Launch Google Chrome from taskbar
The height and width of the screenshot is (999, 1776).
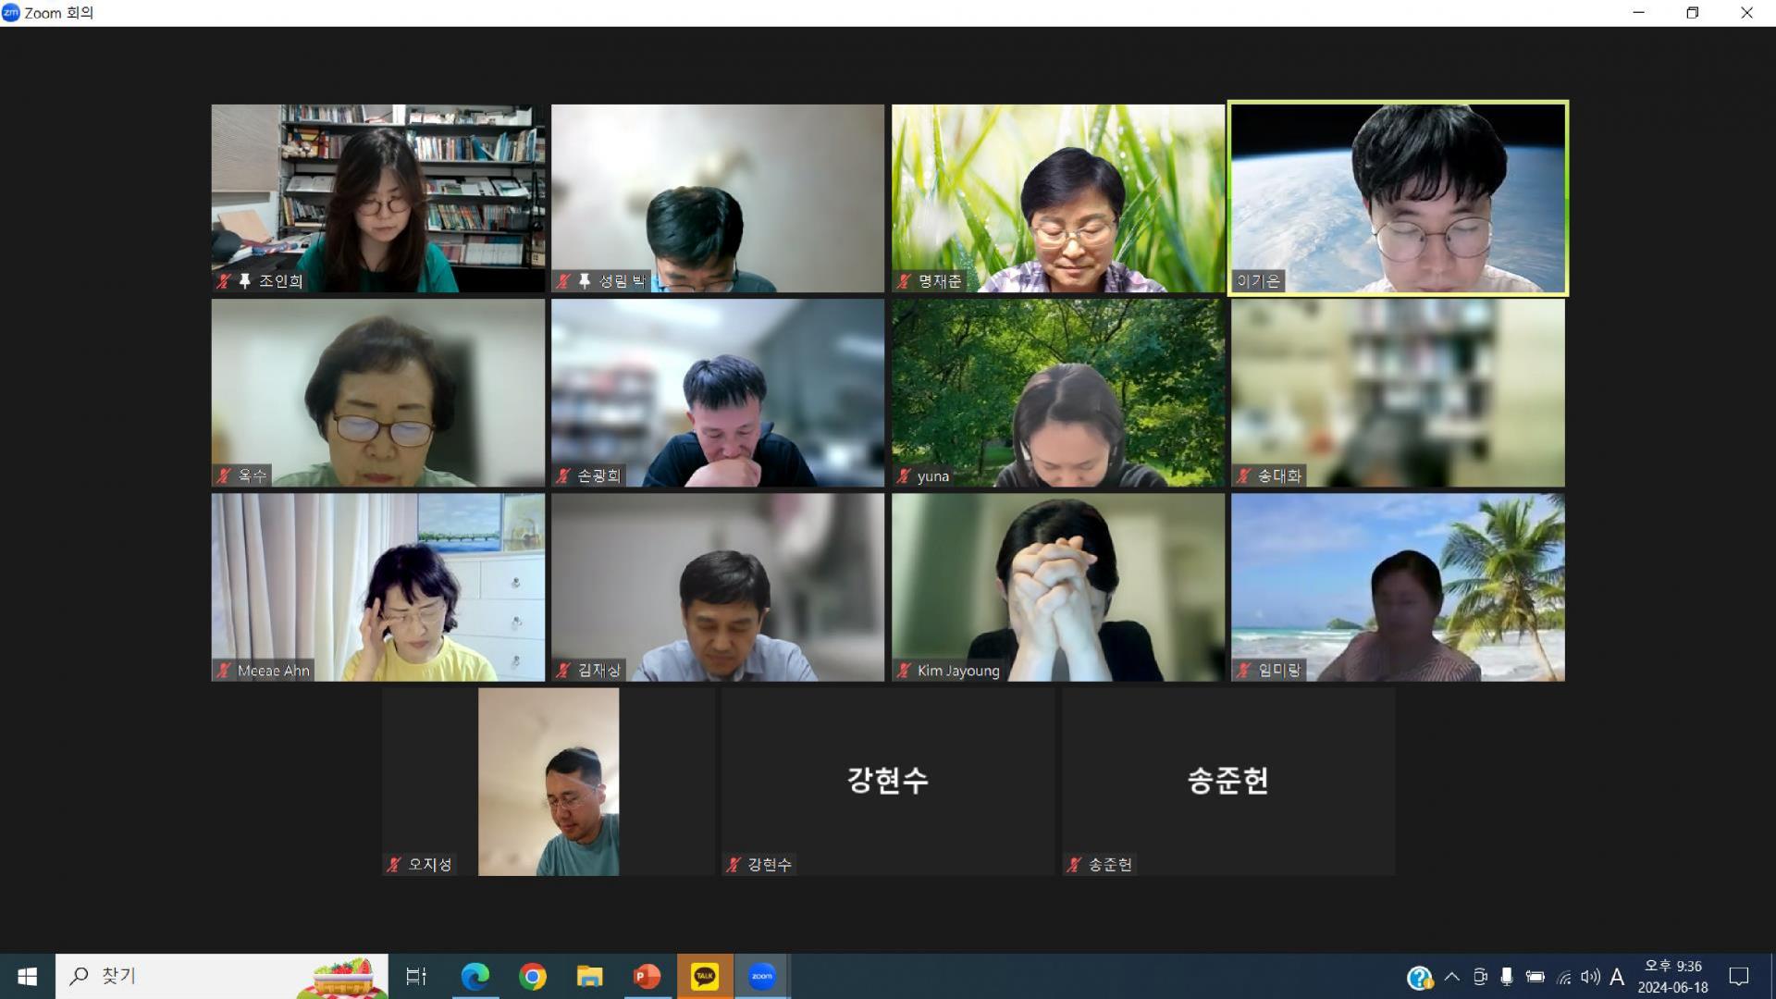click(x=533, y=976)
